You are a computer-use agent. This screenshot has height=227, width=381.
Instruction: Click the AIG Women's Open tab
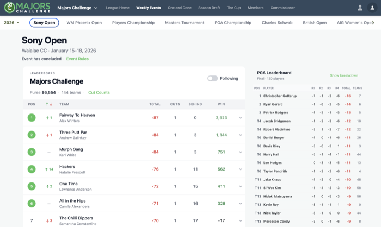[354, 23]
